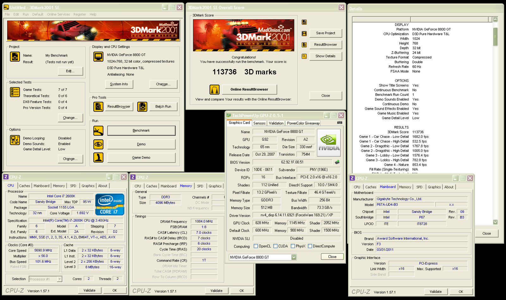
Task: Click the Intel Core i7 logo in CPU-Z
Action: [x=110, y=204]
